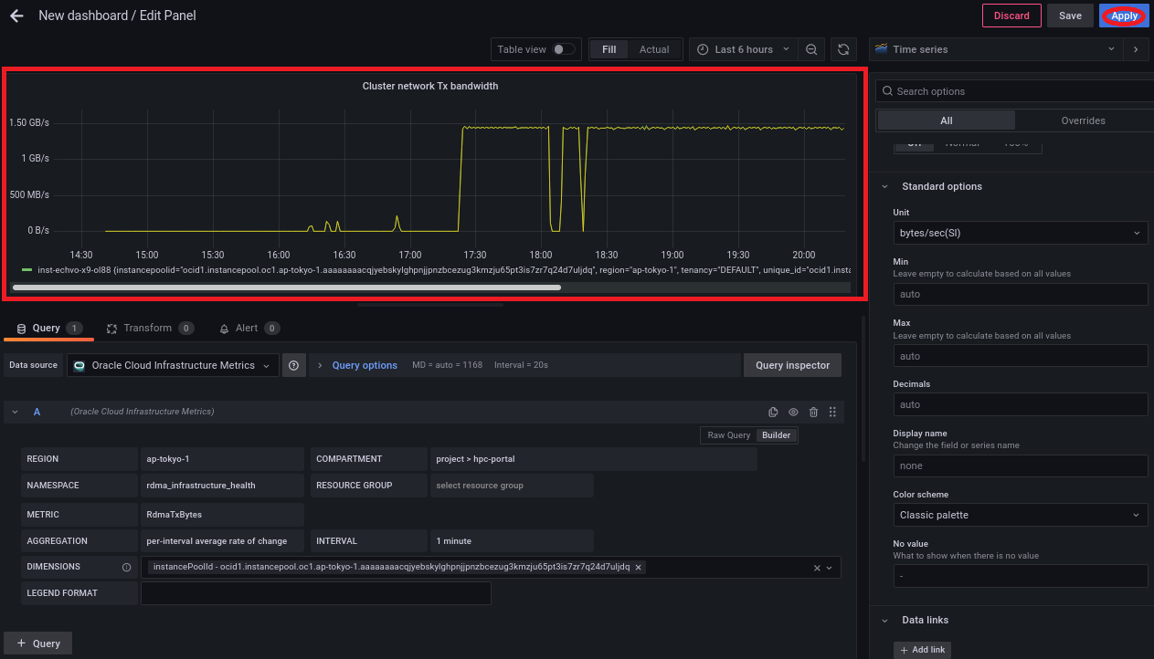The image size is (1154, 659).
Task: Click the Dimensions info icon
Action: (x=126, y=567)
